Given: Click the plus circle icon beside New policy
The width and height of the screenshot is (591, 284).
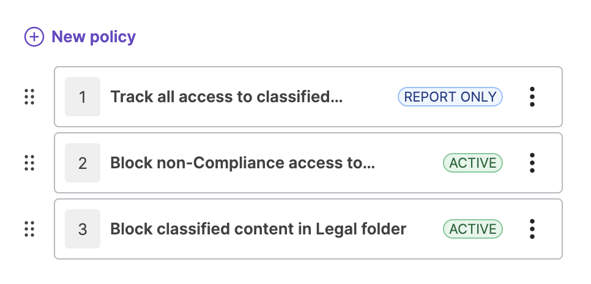Looking at the screenshot, I should pyautogui.click(x=34, y=37).
